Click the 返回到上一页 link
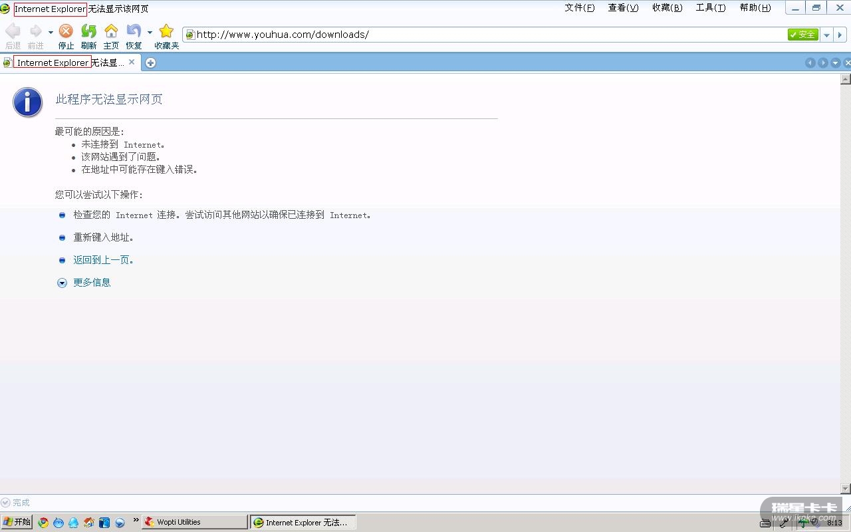The height and width of the screenshot is (532, 851). (x=103, y=260)
